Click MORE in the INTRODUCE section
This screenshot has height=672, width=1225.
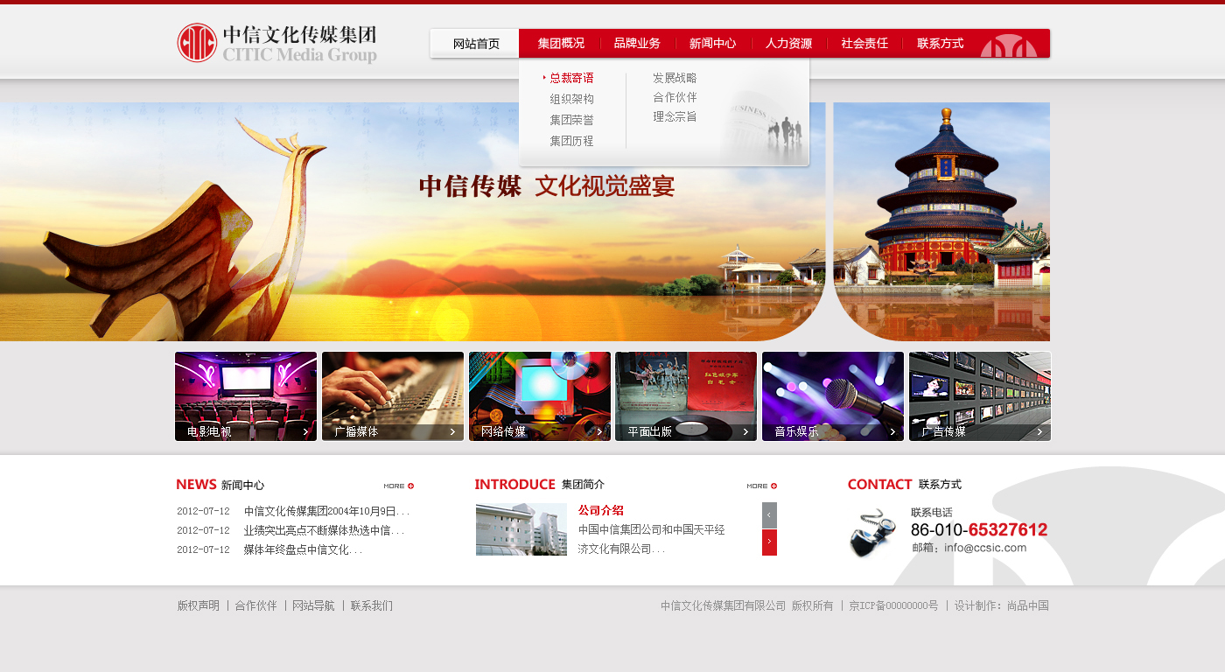pyautogui.click(x=761, y=486)
